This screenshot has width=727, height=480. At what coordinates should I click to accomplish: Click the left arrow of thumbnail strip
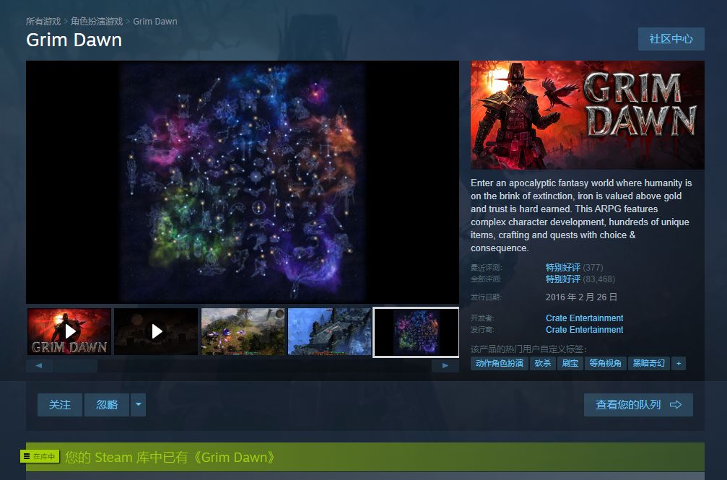pos(39,366)
